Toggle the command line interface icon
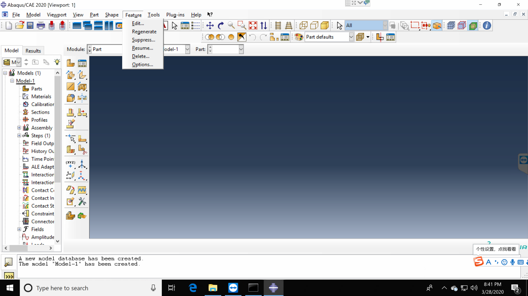 click(x=9, y=276)
